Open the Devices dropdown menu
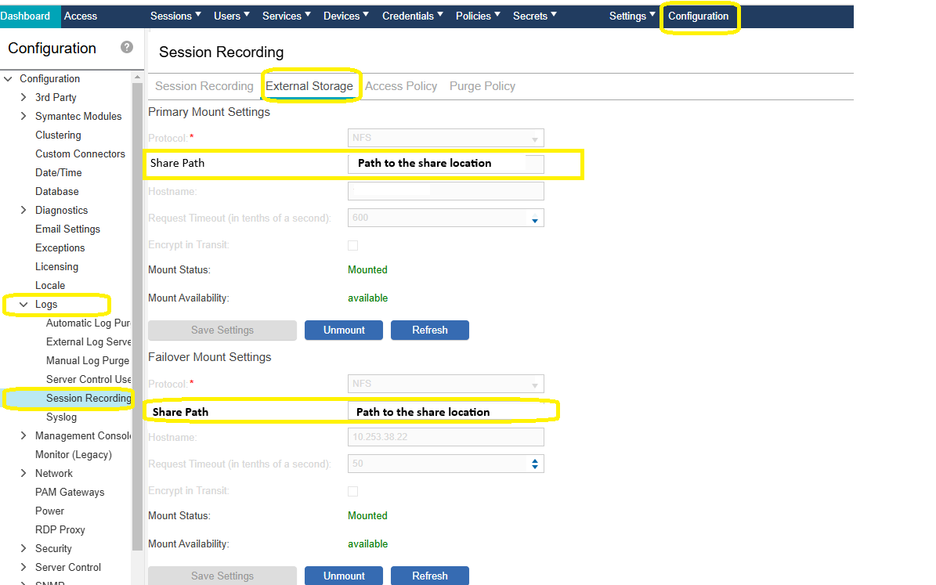Image resolution: width=936 pixels, height=585 pixels. click(346, 16)
